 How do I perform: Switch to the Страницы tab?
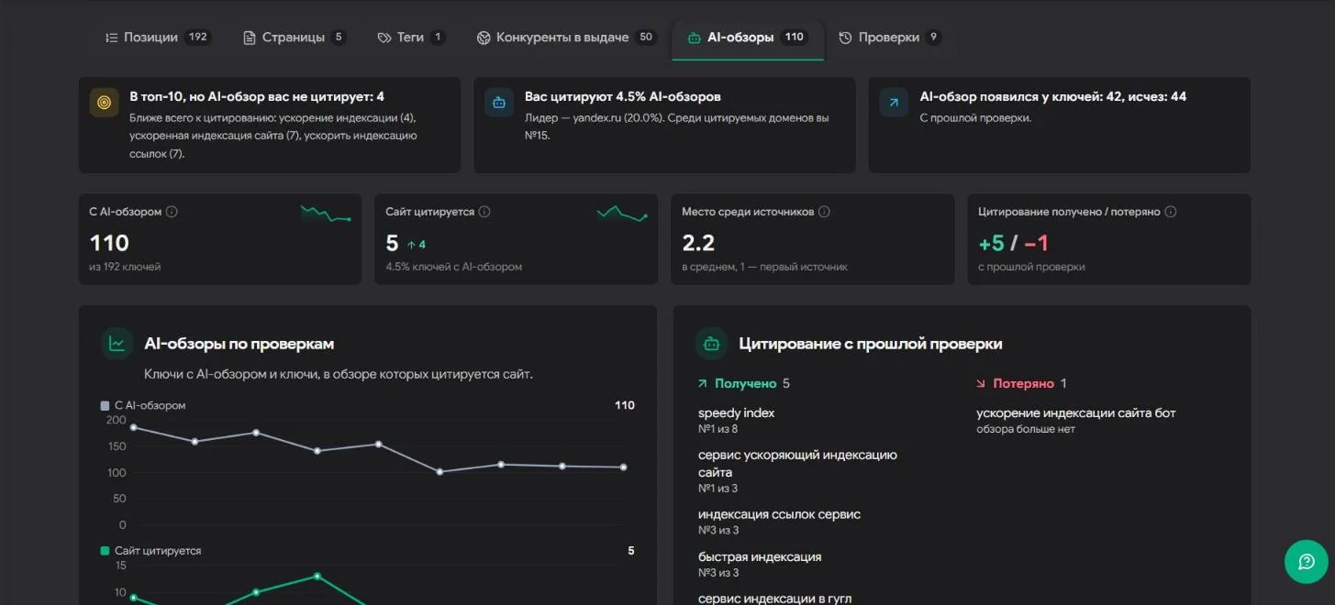[x=294, y=38]
